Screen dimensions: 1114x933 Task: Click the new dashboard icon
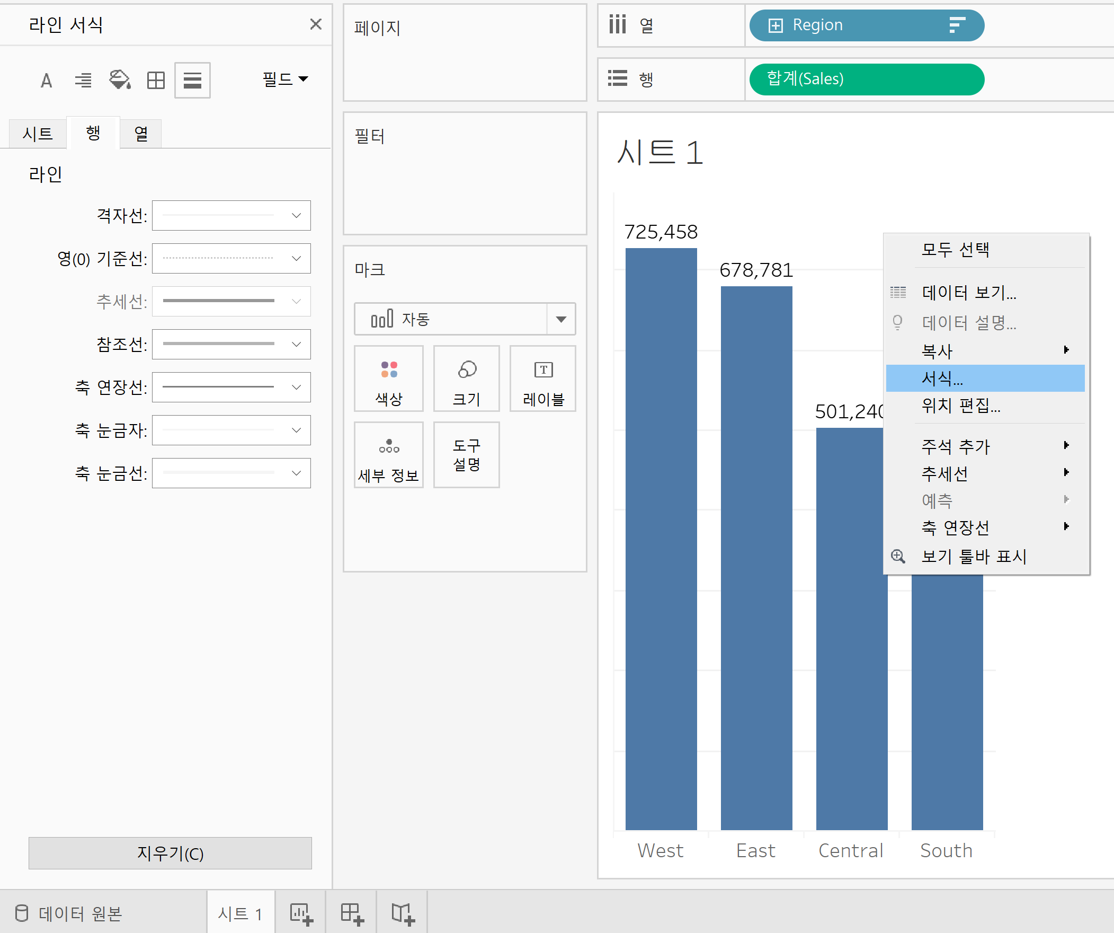(x=352, y=914)
